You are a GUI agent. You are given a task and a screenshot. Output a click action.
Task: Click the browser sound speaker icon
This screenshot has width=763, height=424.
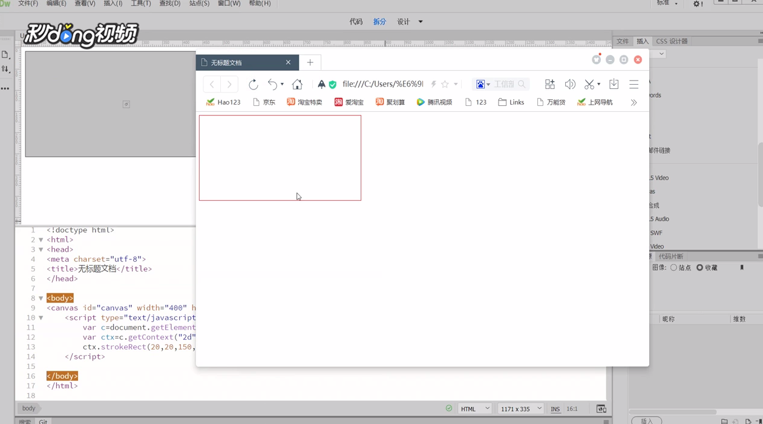(x=570, y=84)
